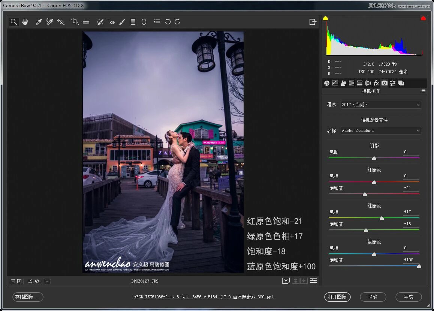Click the RGB histogram display
Screen dimensions: 434x311
tap(374, 39)
